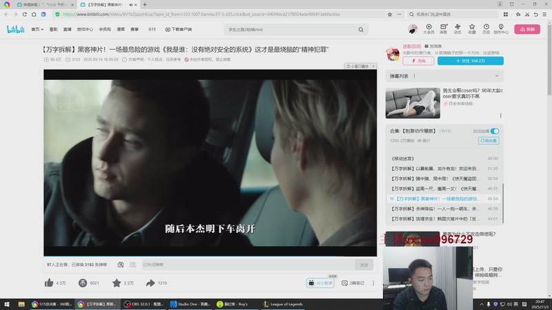552x310 pixels.
Task: Open the AI小助手 assistant button
Action: click(320, 283)
